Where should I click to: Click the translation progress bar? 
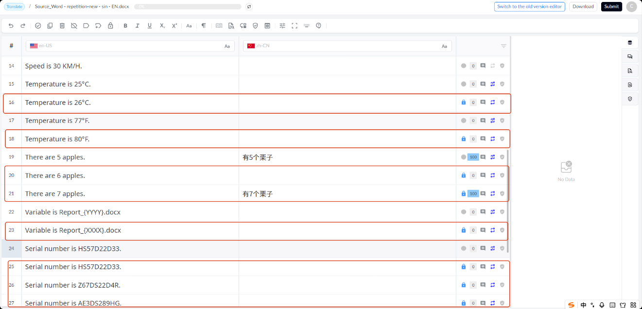(x=188, y=6)
